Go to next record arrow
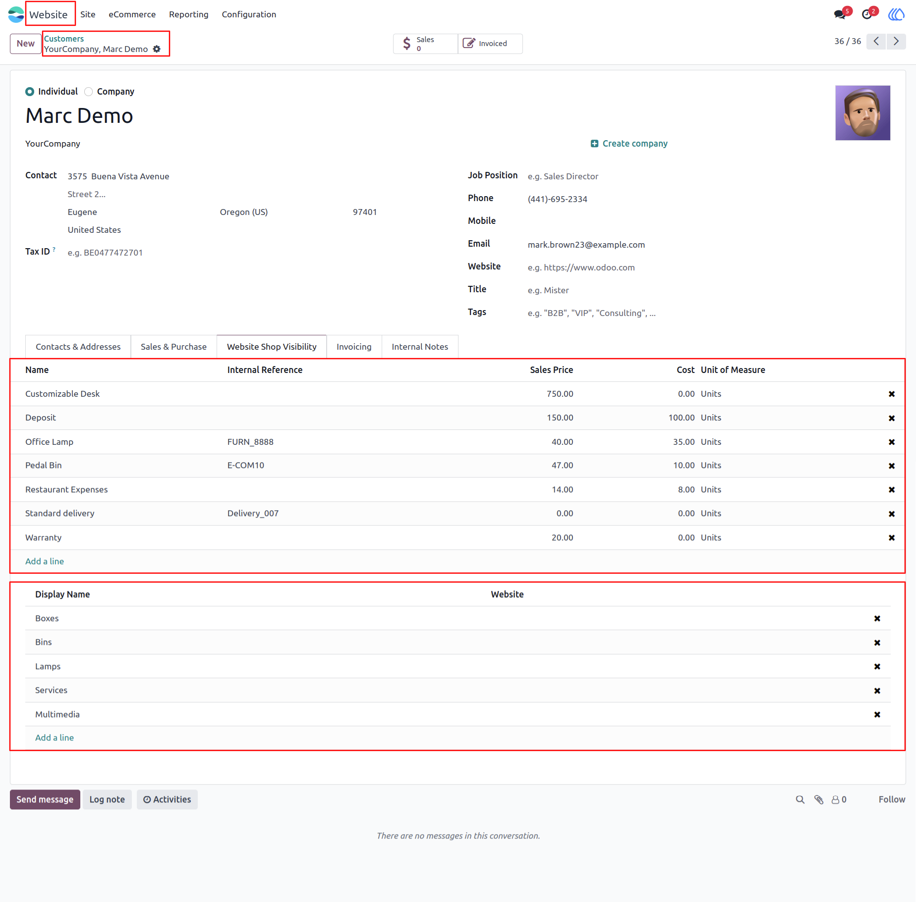 point(896,41)
